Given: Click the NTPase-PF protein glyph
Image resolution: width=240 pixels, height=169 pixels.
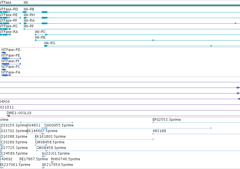Looking at the screenshot, I should coord(11,64).
